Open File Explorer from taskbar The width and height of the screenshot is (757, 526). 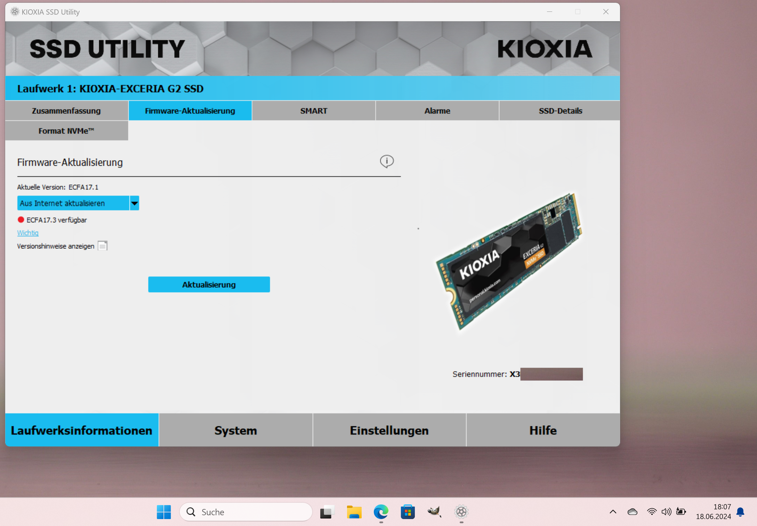pyautogui.click(x=354, y=512)
